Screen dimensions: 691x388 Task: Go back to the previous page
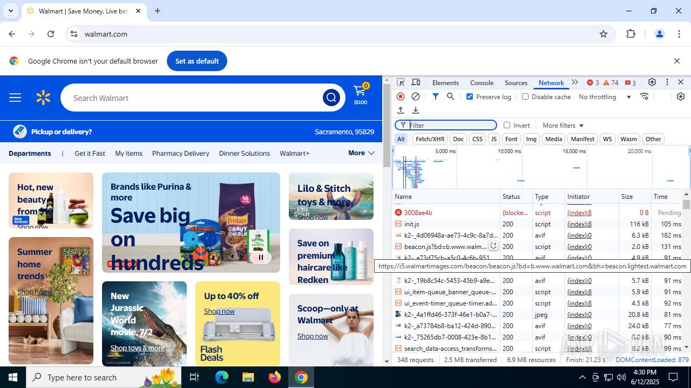pos(12,34)
